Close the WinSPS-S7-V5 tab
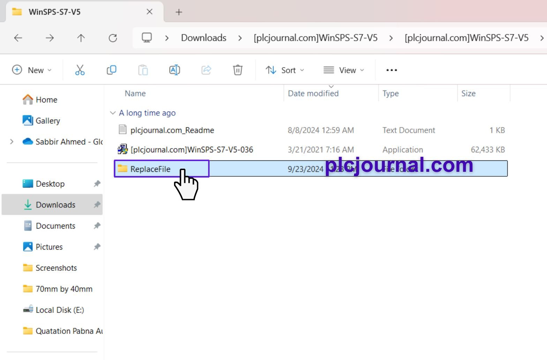 [x=150, y=12]
